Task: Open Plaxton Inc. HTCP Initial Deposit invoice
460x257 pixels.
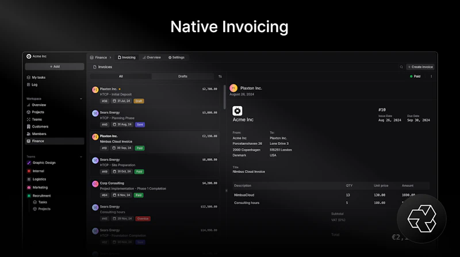Action: click(x=155, y=95)
